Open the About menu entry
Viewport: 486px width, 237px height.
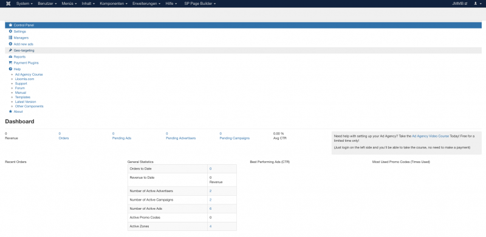click(x=18, y=112)
